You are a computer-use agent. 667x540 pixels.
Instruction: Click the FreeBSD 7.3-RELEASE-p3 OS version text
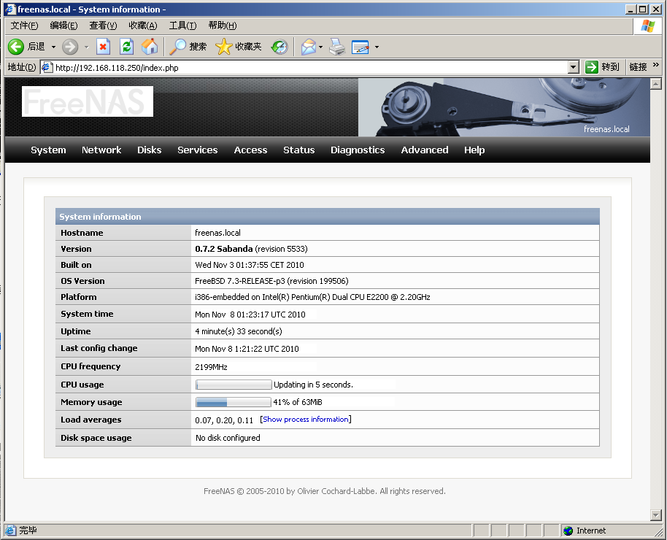click(x=240, y=281)
